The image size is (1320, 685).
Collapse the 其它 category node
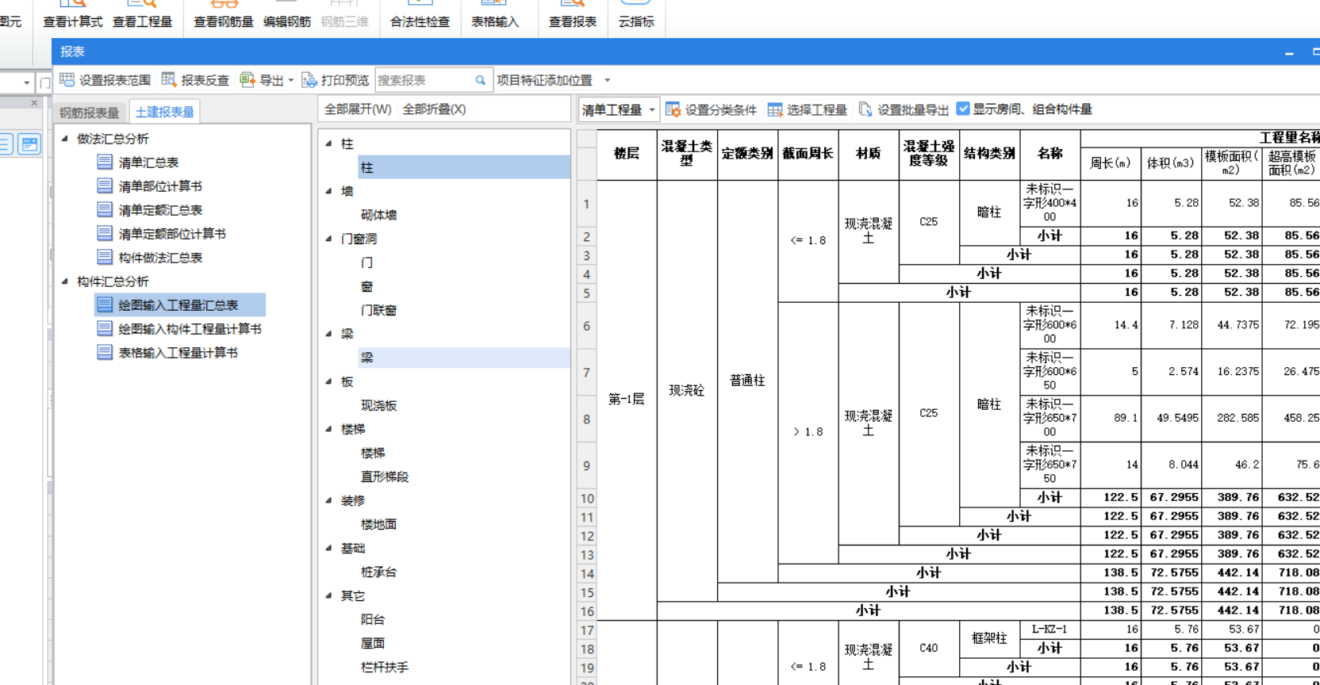[328, 595]
